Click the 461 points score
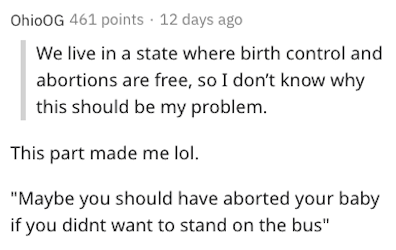Screen dimensions: 396x250 [106, 20]
